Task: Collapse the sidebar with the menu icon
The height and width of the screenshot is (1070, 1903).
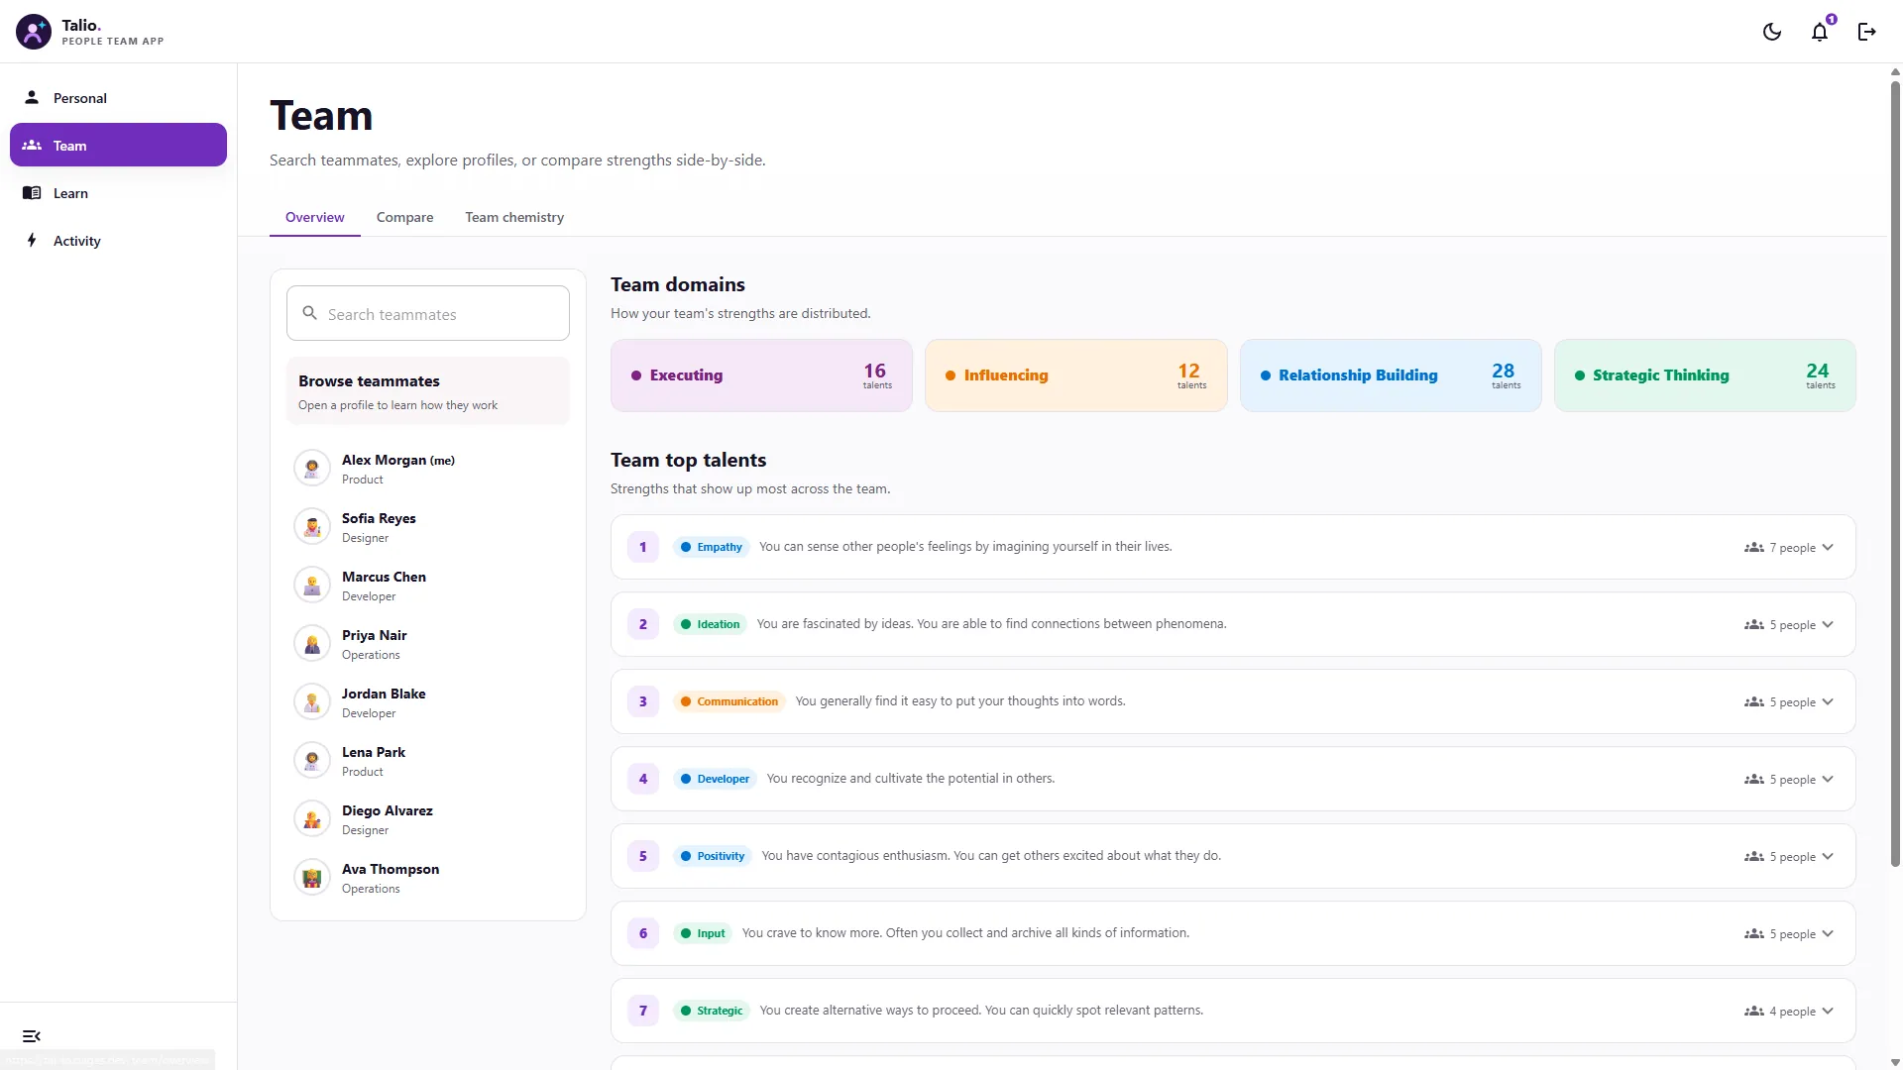Action: [32, 1036]
